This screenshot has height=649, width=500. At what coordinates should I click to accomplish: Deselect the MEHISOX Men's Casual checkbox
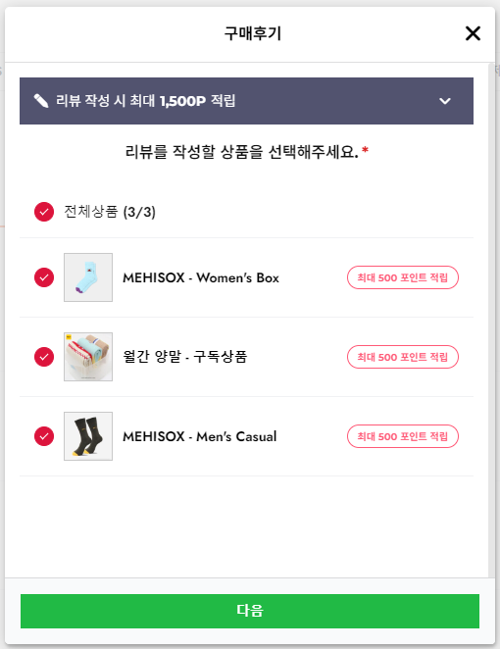(x=44, y=436)
